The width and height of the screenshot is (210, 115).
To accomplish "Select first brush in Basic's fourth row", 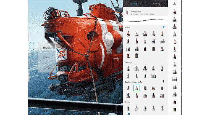I will 128,56.
